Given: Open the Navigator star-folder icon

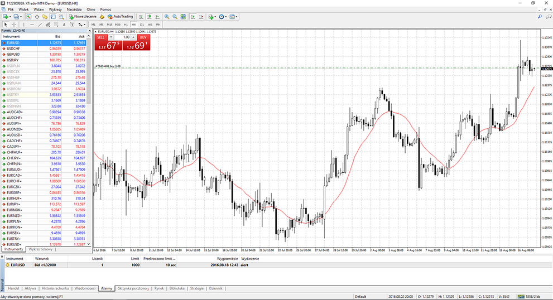Looking at the screenshot, I should pos(45,17).
